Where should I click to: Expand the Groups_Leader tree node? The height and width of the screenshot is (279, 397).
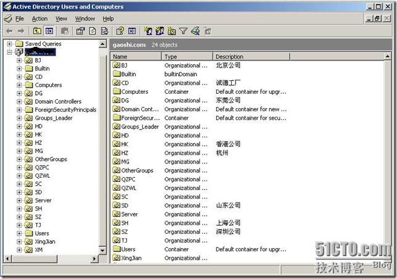coord(19,118)
